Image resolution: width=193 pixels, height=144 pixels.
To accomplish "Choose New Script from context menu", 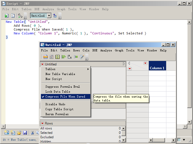I will click(x=66, y=79).
